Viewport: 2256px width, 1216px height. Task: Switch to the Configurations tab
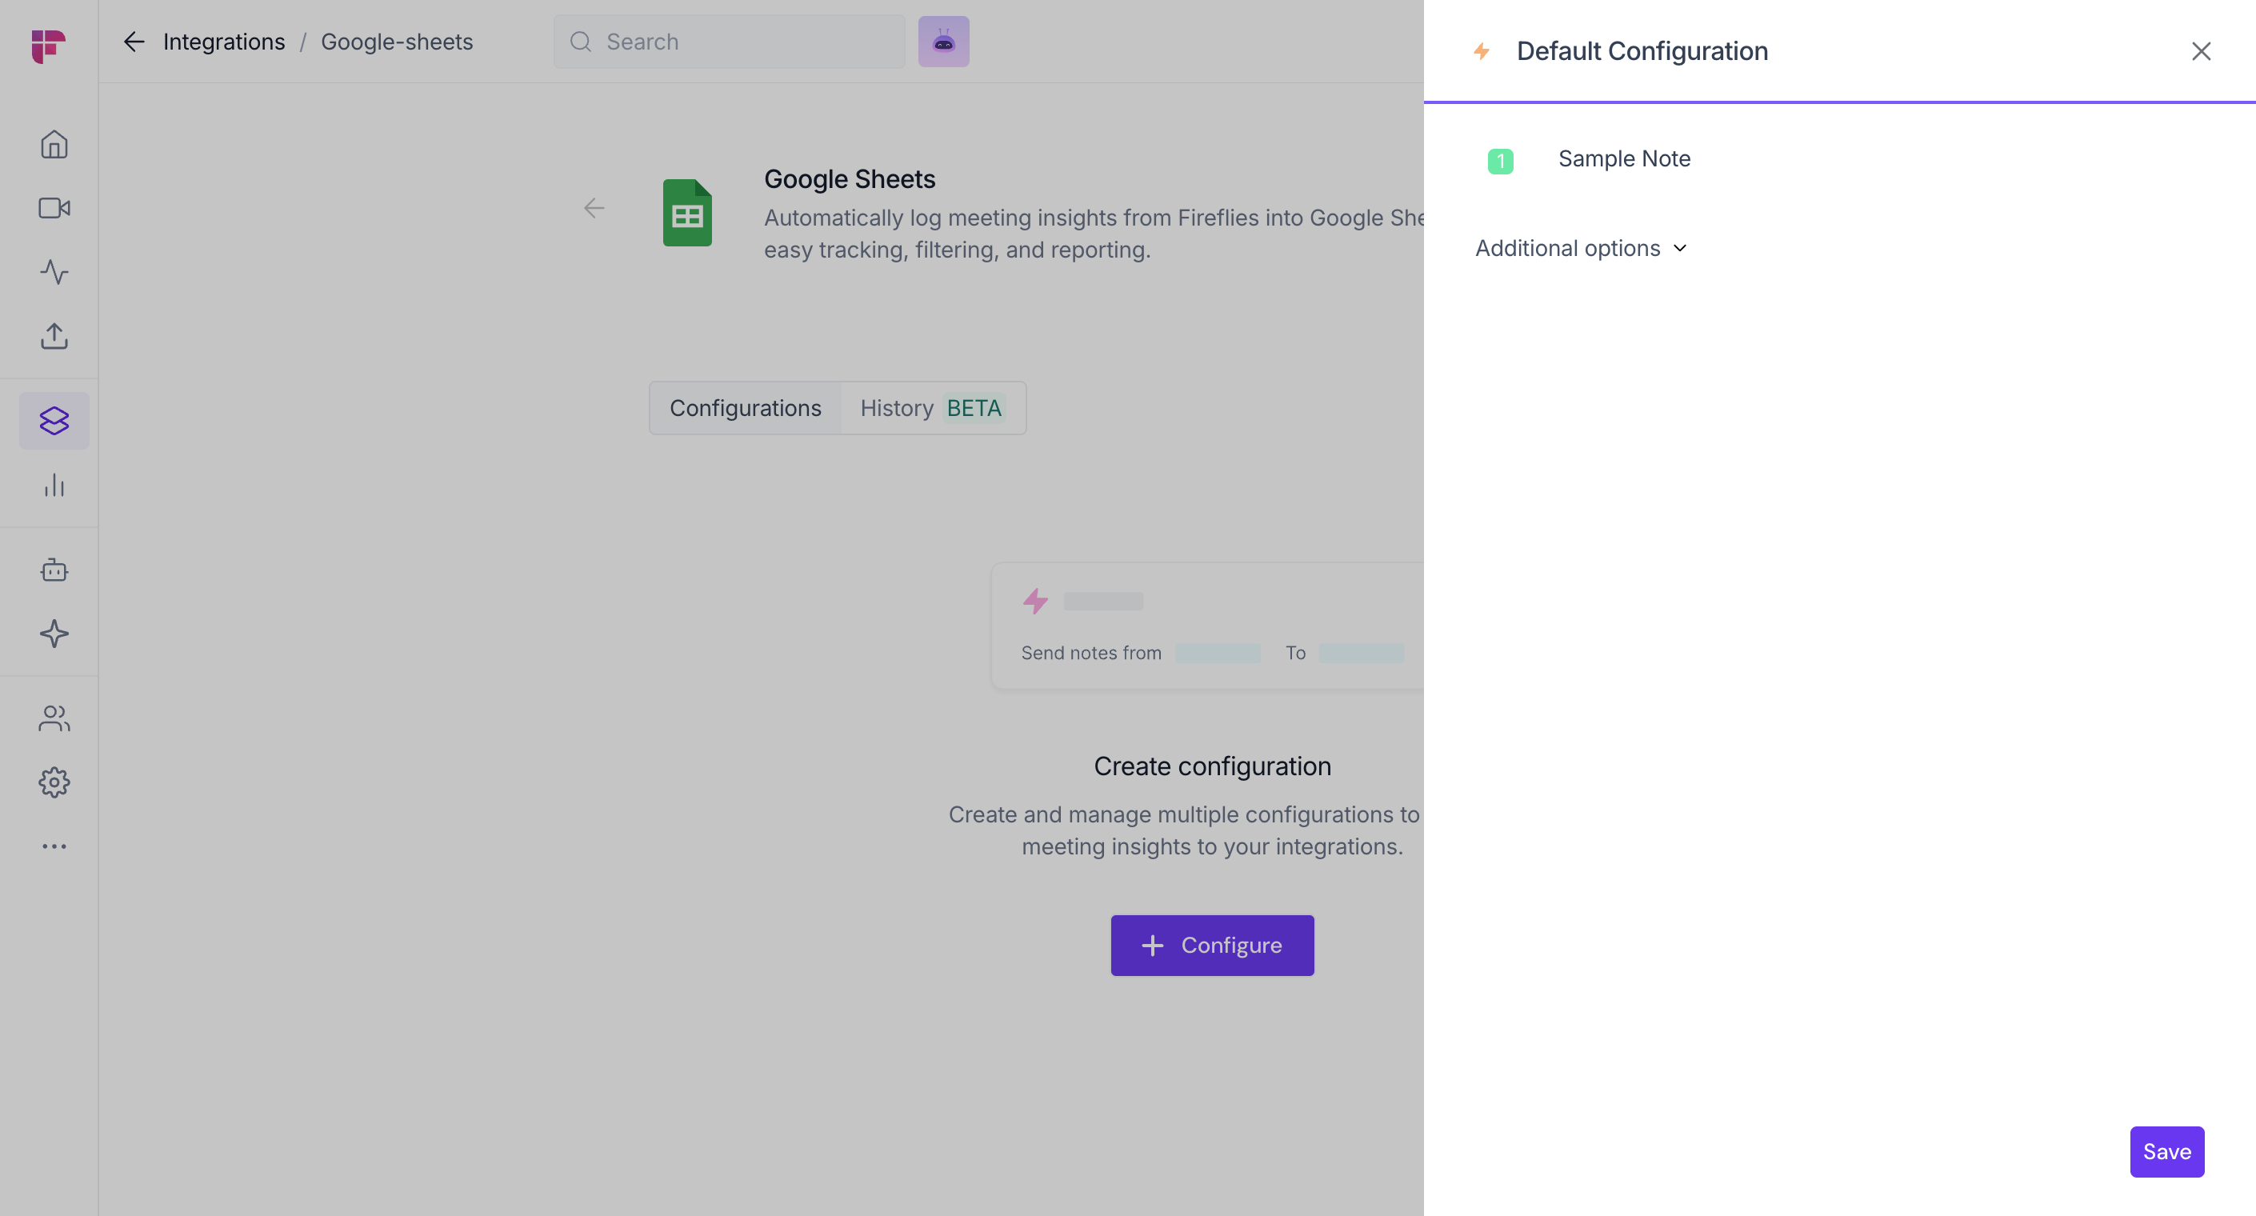[x=746, y=408]
